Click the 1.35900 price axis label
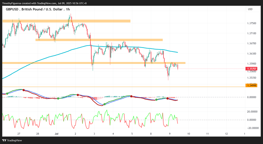The height and width of the screenshot is (144, 263). [x=252, y=64]
